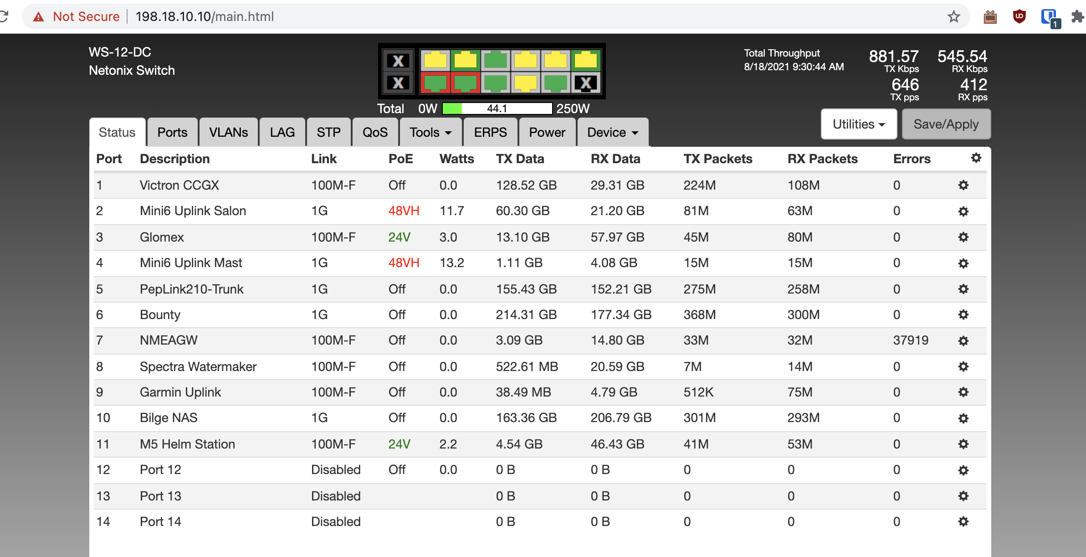The width and height of the screenshot is (1086, 557).
Task: Click the browser extensions puzzle icon
Action: tap(1077, 17)
